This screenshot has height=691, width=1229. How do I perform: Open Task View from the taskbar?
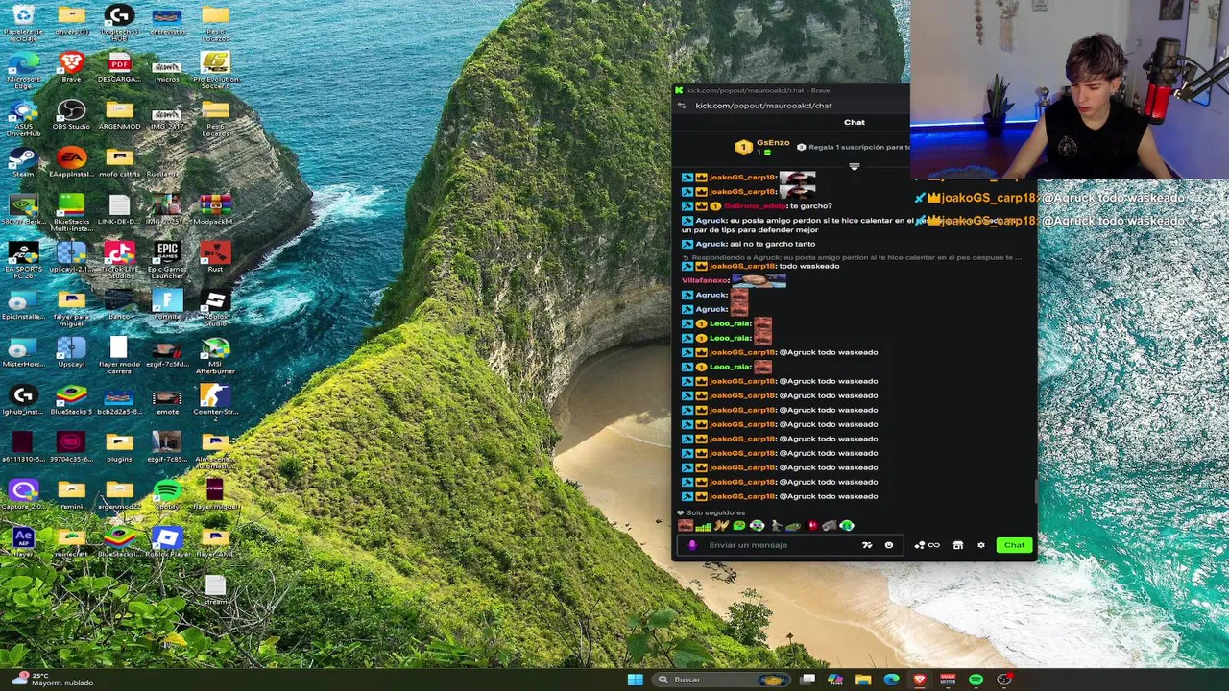pos(807,679)
